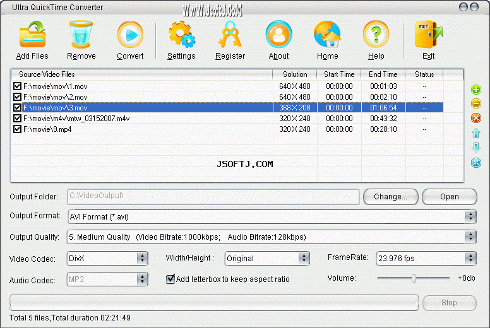
Task: Click the Stop button
Action: (x=450, y=302)
